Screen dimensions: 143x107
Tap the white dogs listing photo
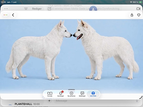click(x=72, y=55)
